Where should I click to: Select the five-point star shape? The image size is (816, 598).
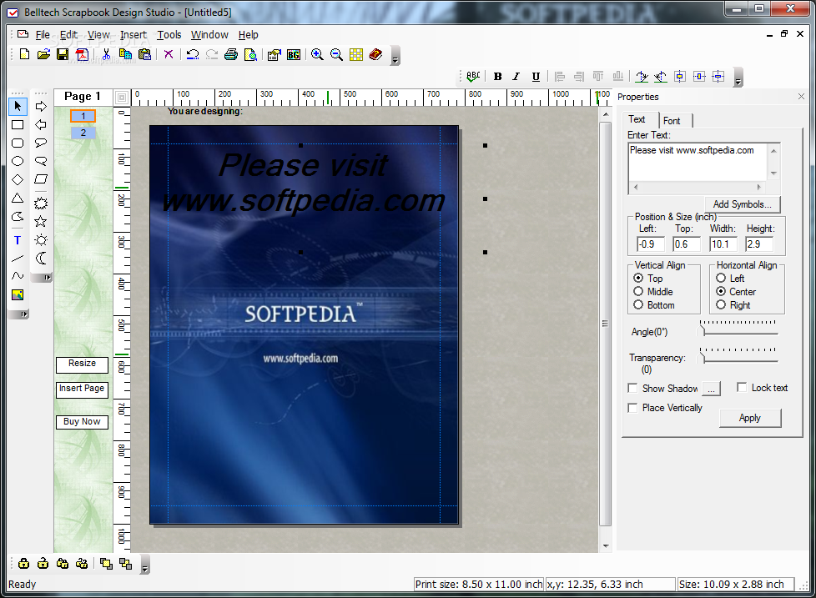[x=41, y=222]
